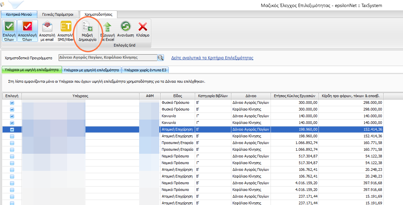Show Υπόχρεοι χωρίς έντυπα Ε3 tab

tap(145, 70)
